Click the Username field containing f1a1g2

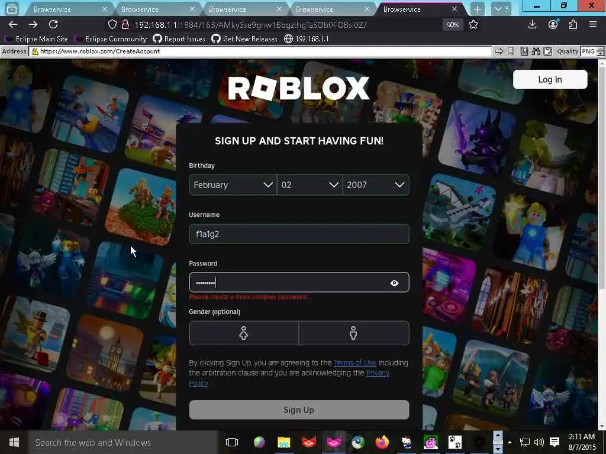coord(299,234)
